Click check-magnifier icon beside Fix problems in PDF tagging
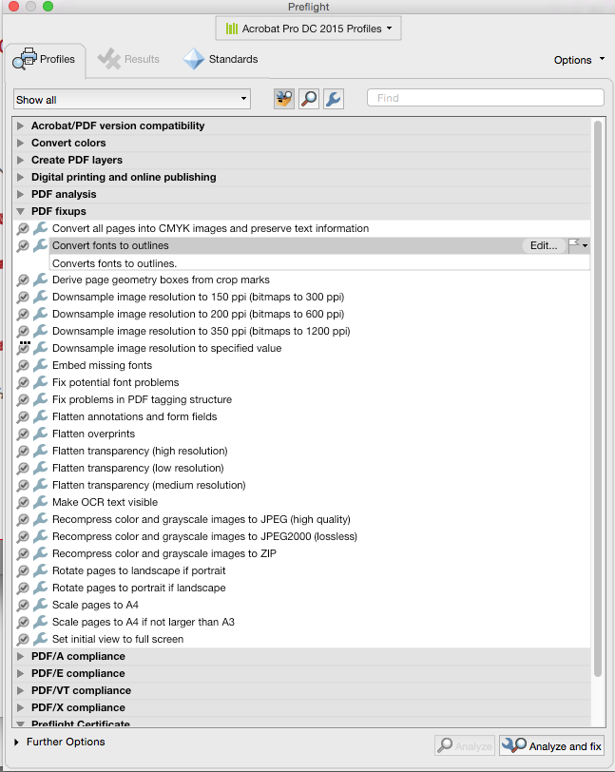 point(23,399)
